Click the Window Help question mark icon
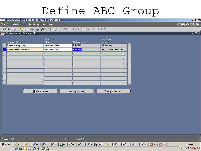Screen dimensions: 201x151 coord(105,29)
